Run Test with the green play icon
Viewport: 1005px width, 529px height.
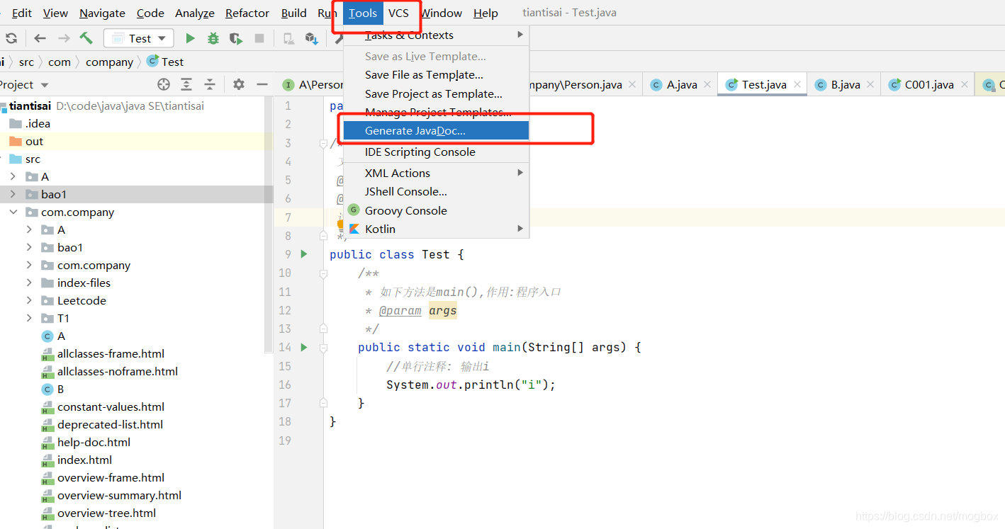click(x=190, y=38)
